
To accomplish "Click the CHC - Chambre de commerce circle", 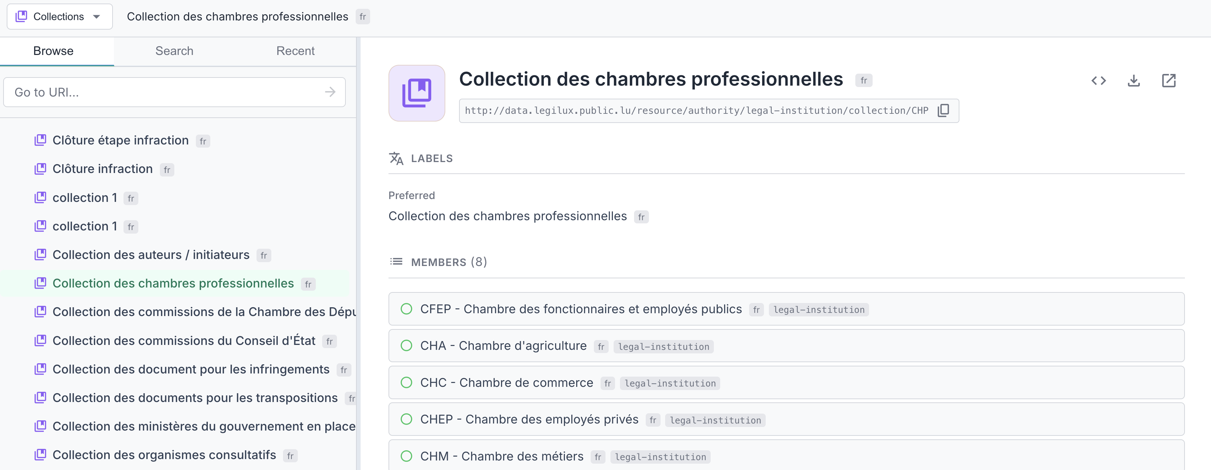I will (x=406, y=383).
